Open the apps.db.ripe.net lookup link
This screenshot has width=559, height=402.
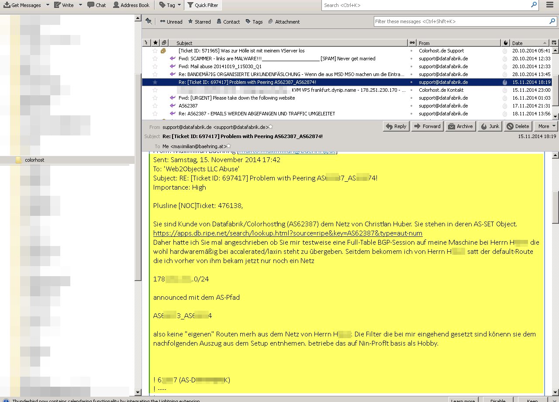click(288, 233)
